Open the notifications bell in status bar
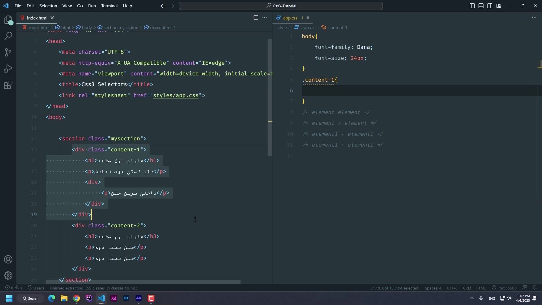This screenshot has height=305, width=542. click(x=534, y=288)
